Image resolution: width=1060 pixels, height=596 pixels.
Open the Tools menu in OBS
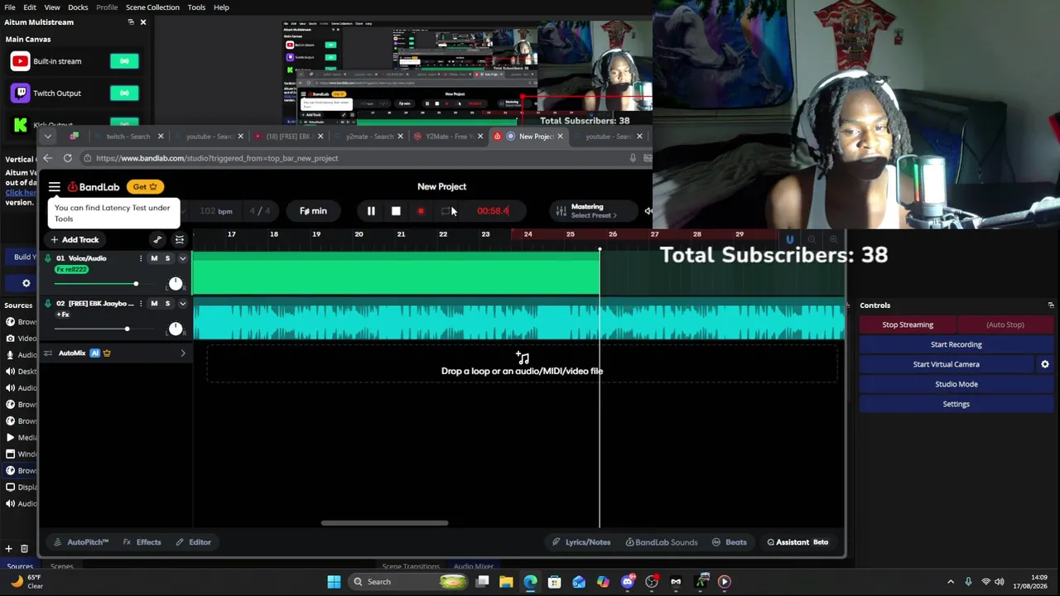pos(196,7)
